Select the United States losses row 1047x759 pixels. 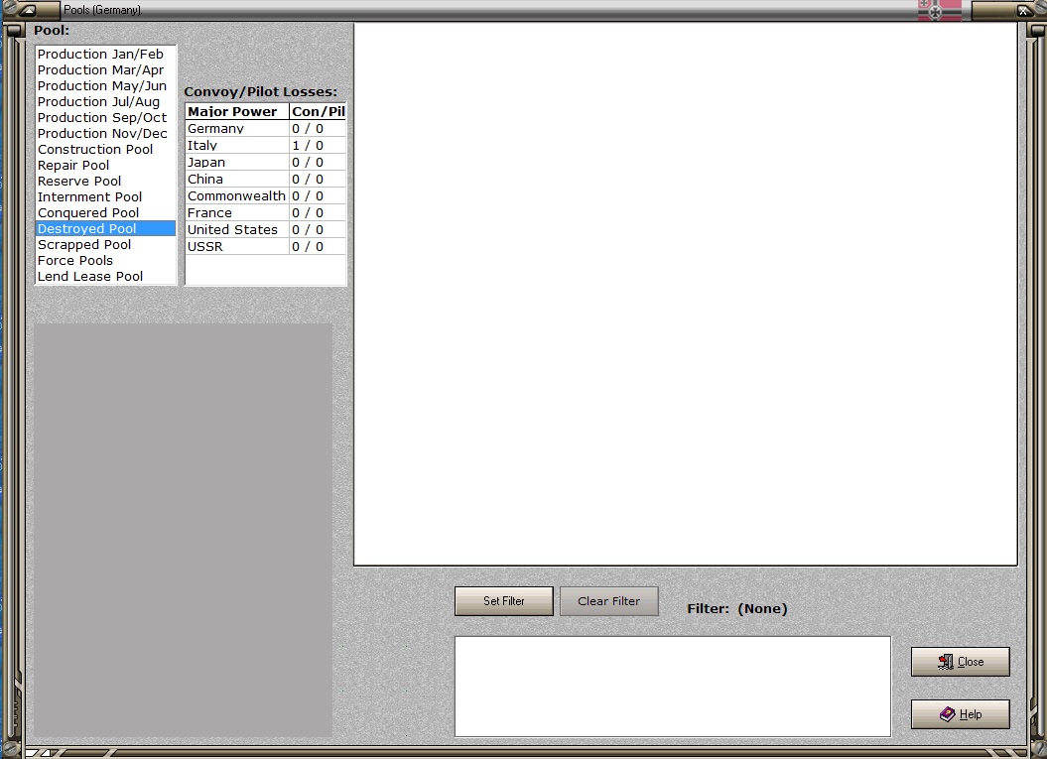266,229
